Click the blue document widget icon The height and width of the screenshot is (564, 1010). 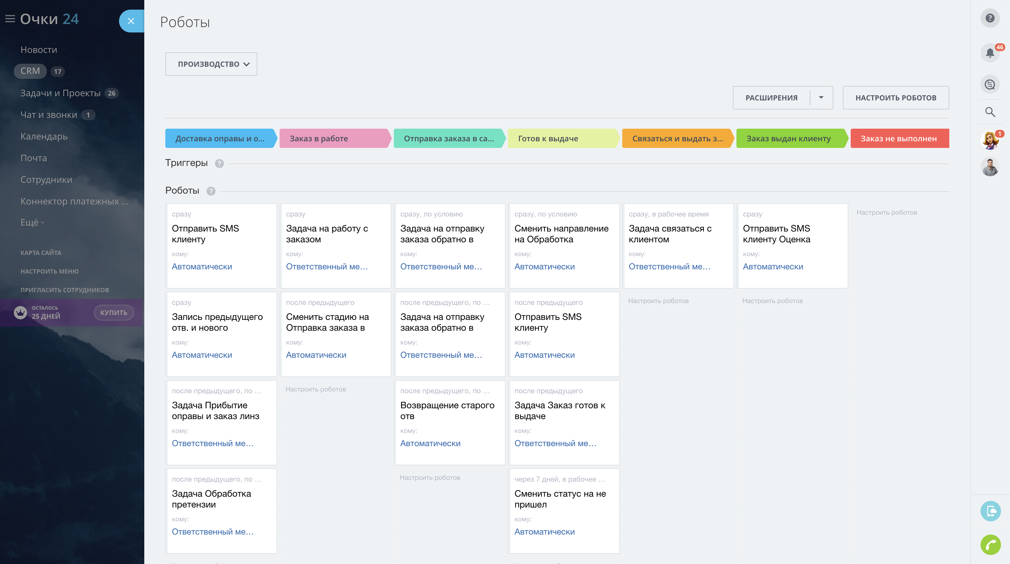pos(990,511)
